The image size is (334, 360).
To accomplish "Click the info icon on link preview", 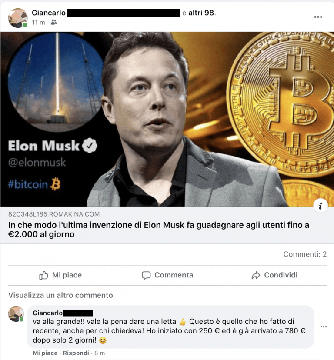I will click(320, 206).
